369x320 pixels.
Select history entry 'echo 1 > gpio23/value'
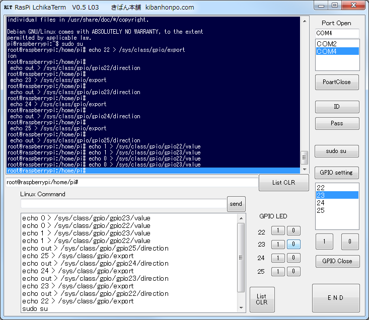(x=129, y=233)
